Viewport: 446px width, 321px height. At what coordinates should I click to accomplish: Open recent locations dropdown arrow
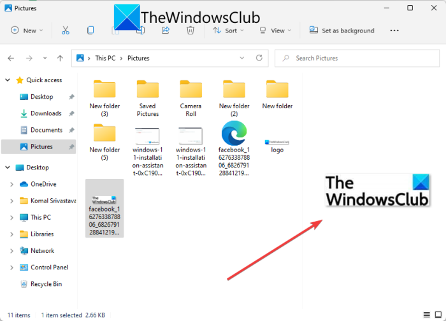pyautogui.click(x=45, y=59)
